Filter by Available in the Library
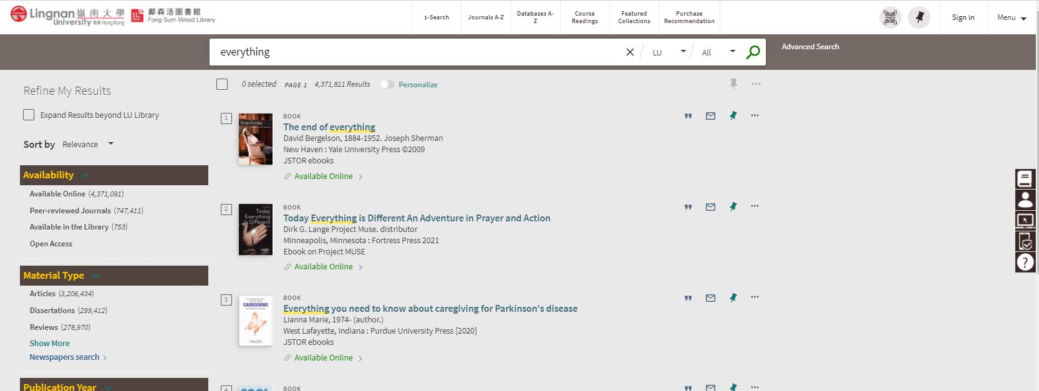 (x=79, y=227)
